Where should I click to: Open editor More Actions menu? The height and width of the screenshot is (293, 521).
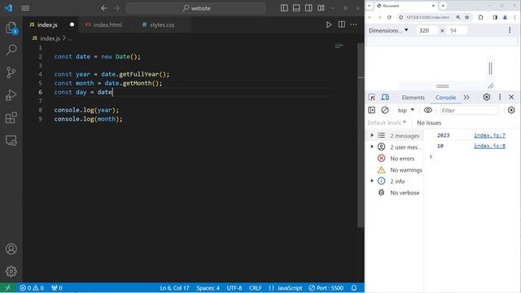pos(353,24)
